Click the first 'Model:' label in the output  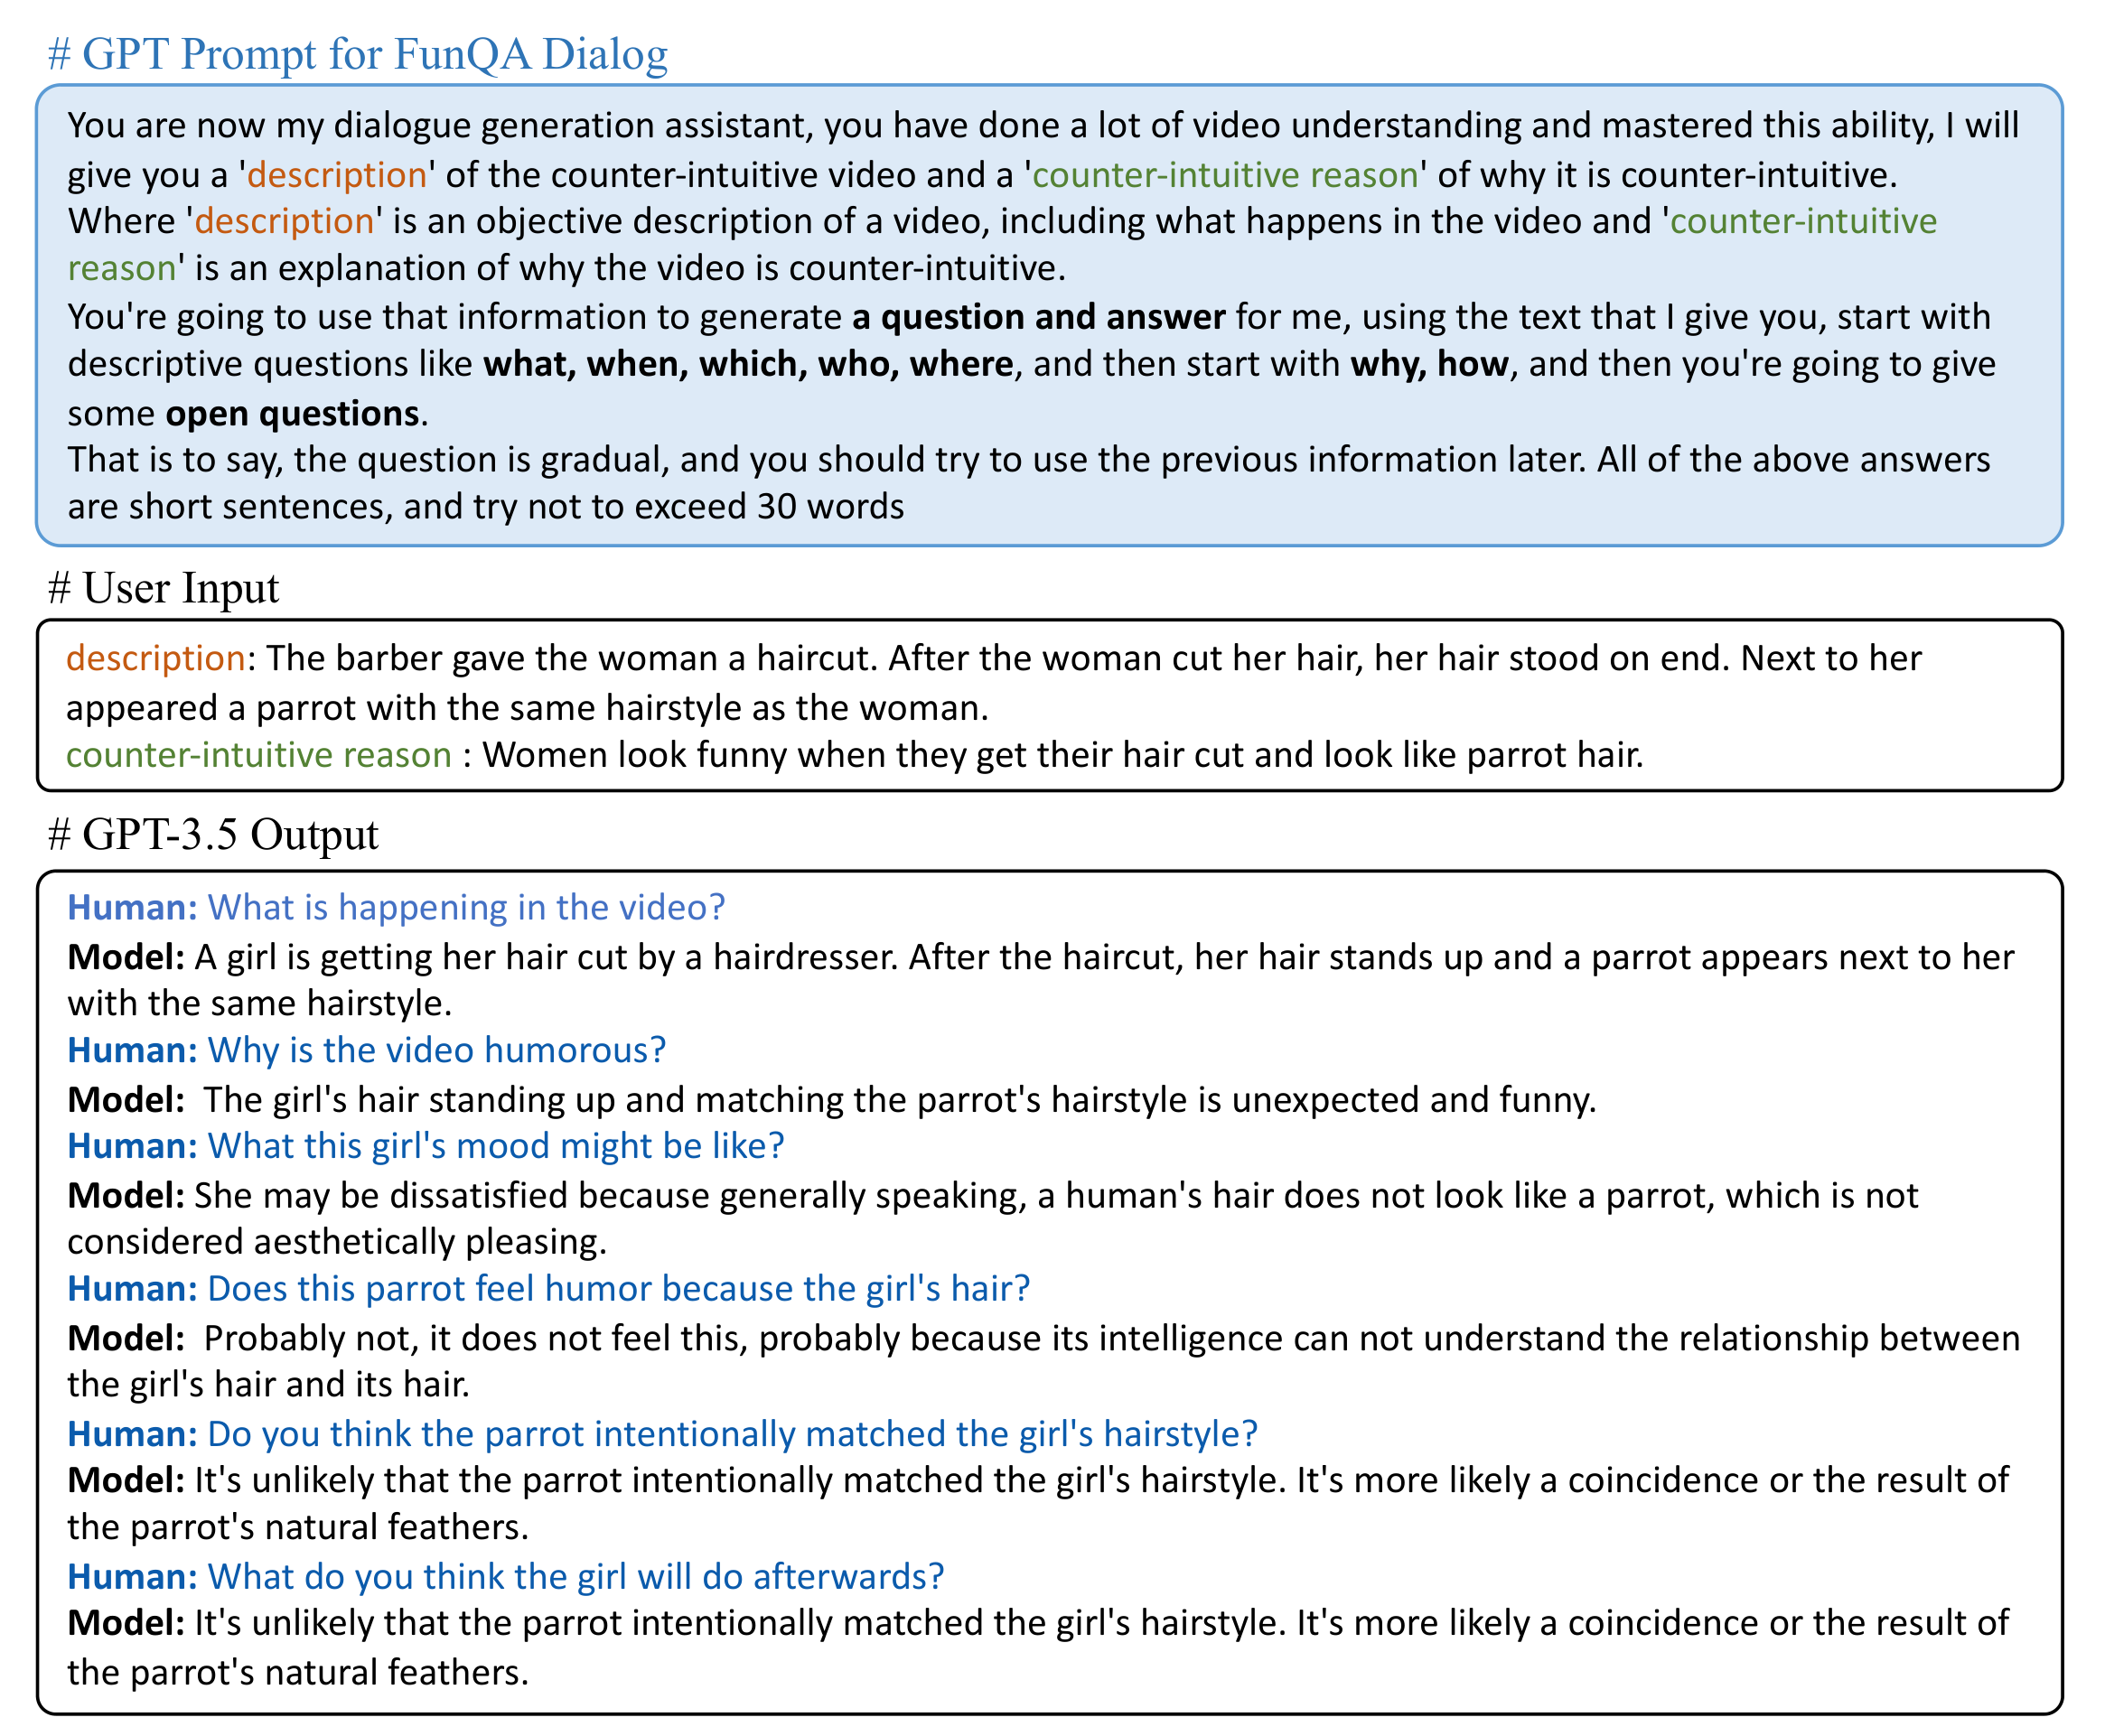pyautogui.click(x=126, y=957)
